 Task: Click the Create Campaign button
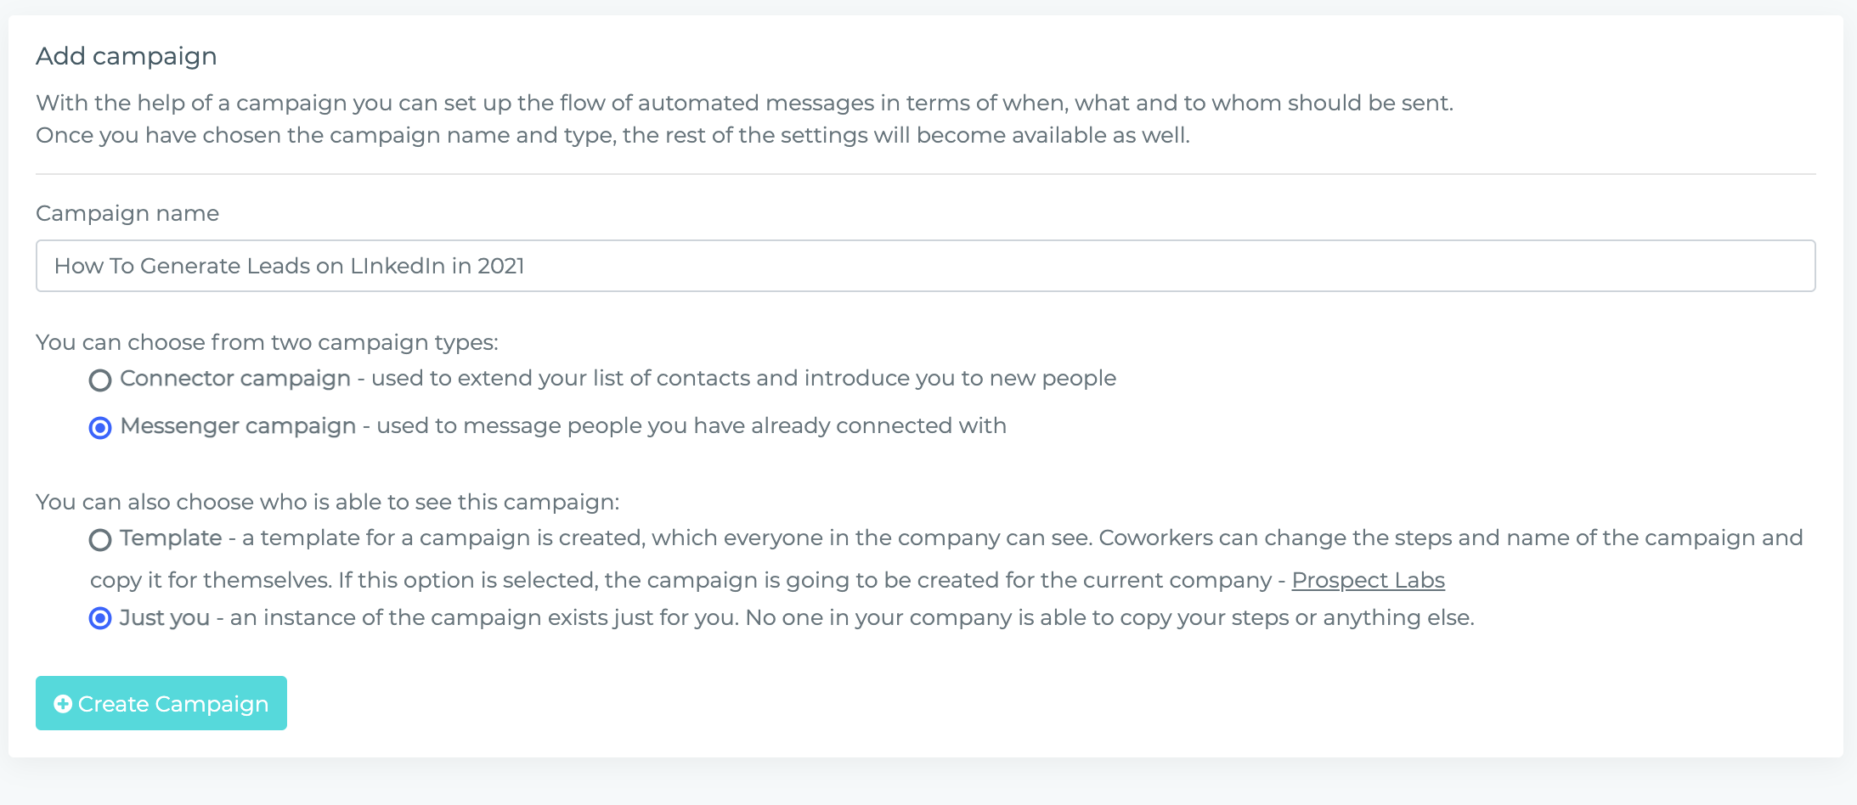pyautogui.click(x=161, y=703)
